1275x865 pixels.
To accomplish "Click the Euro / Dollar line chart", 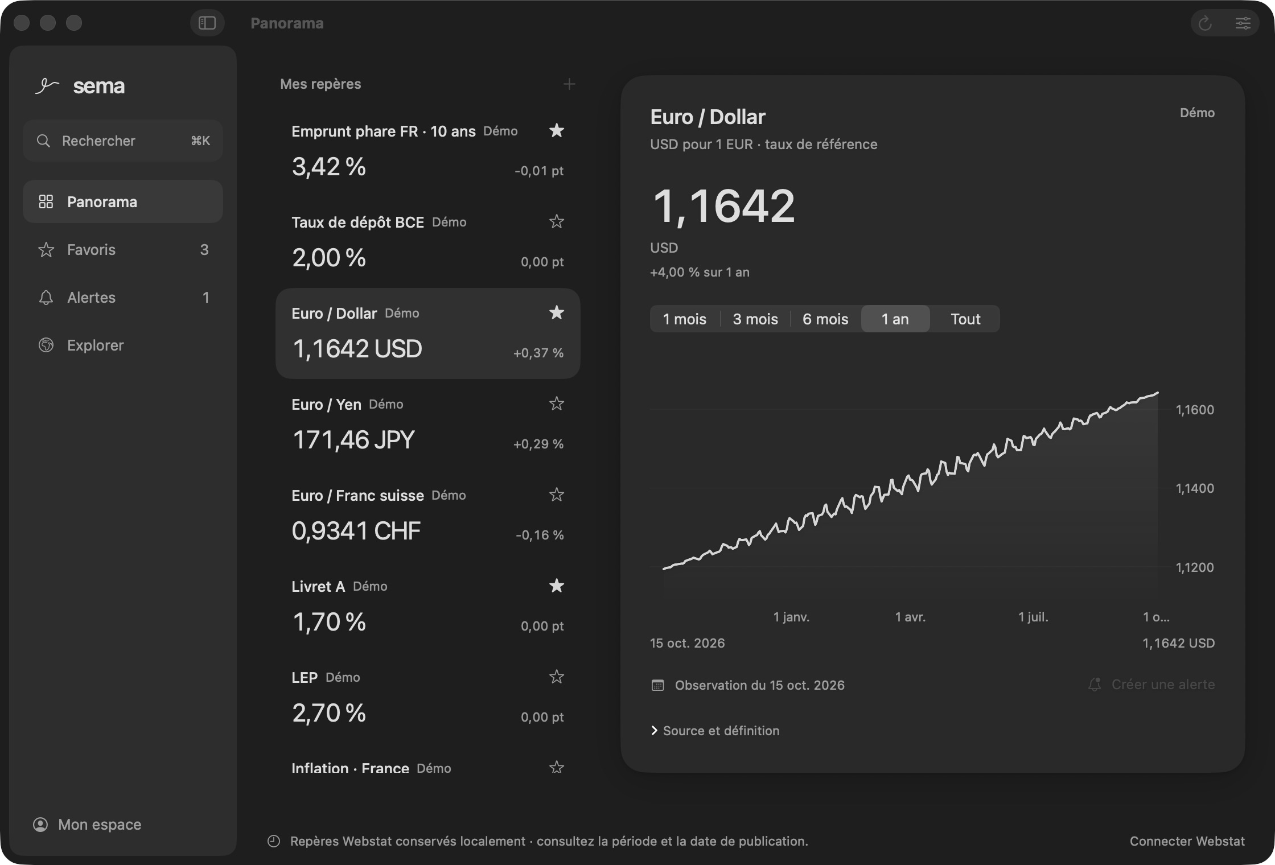I will tap(911, 489).
